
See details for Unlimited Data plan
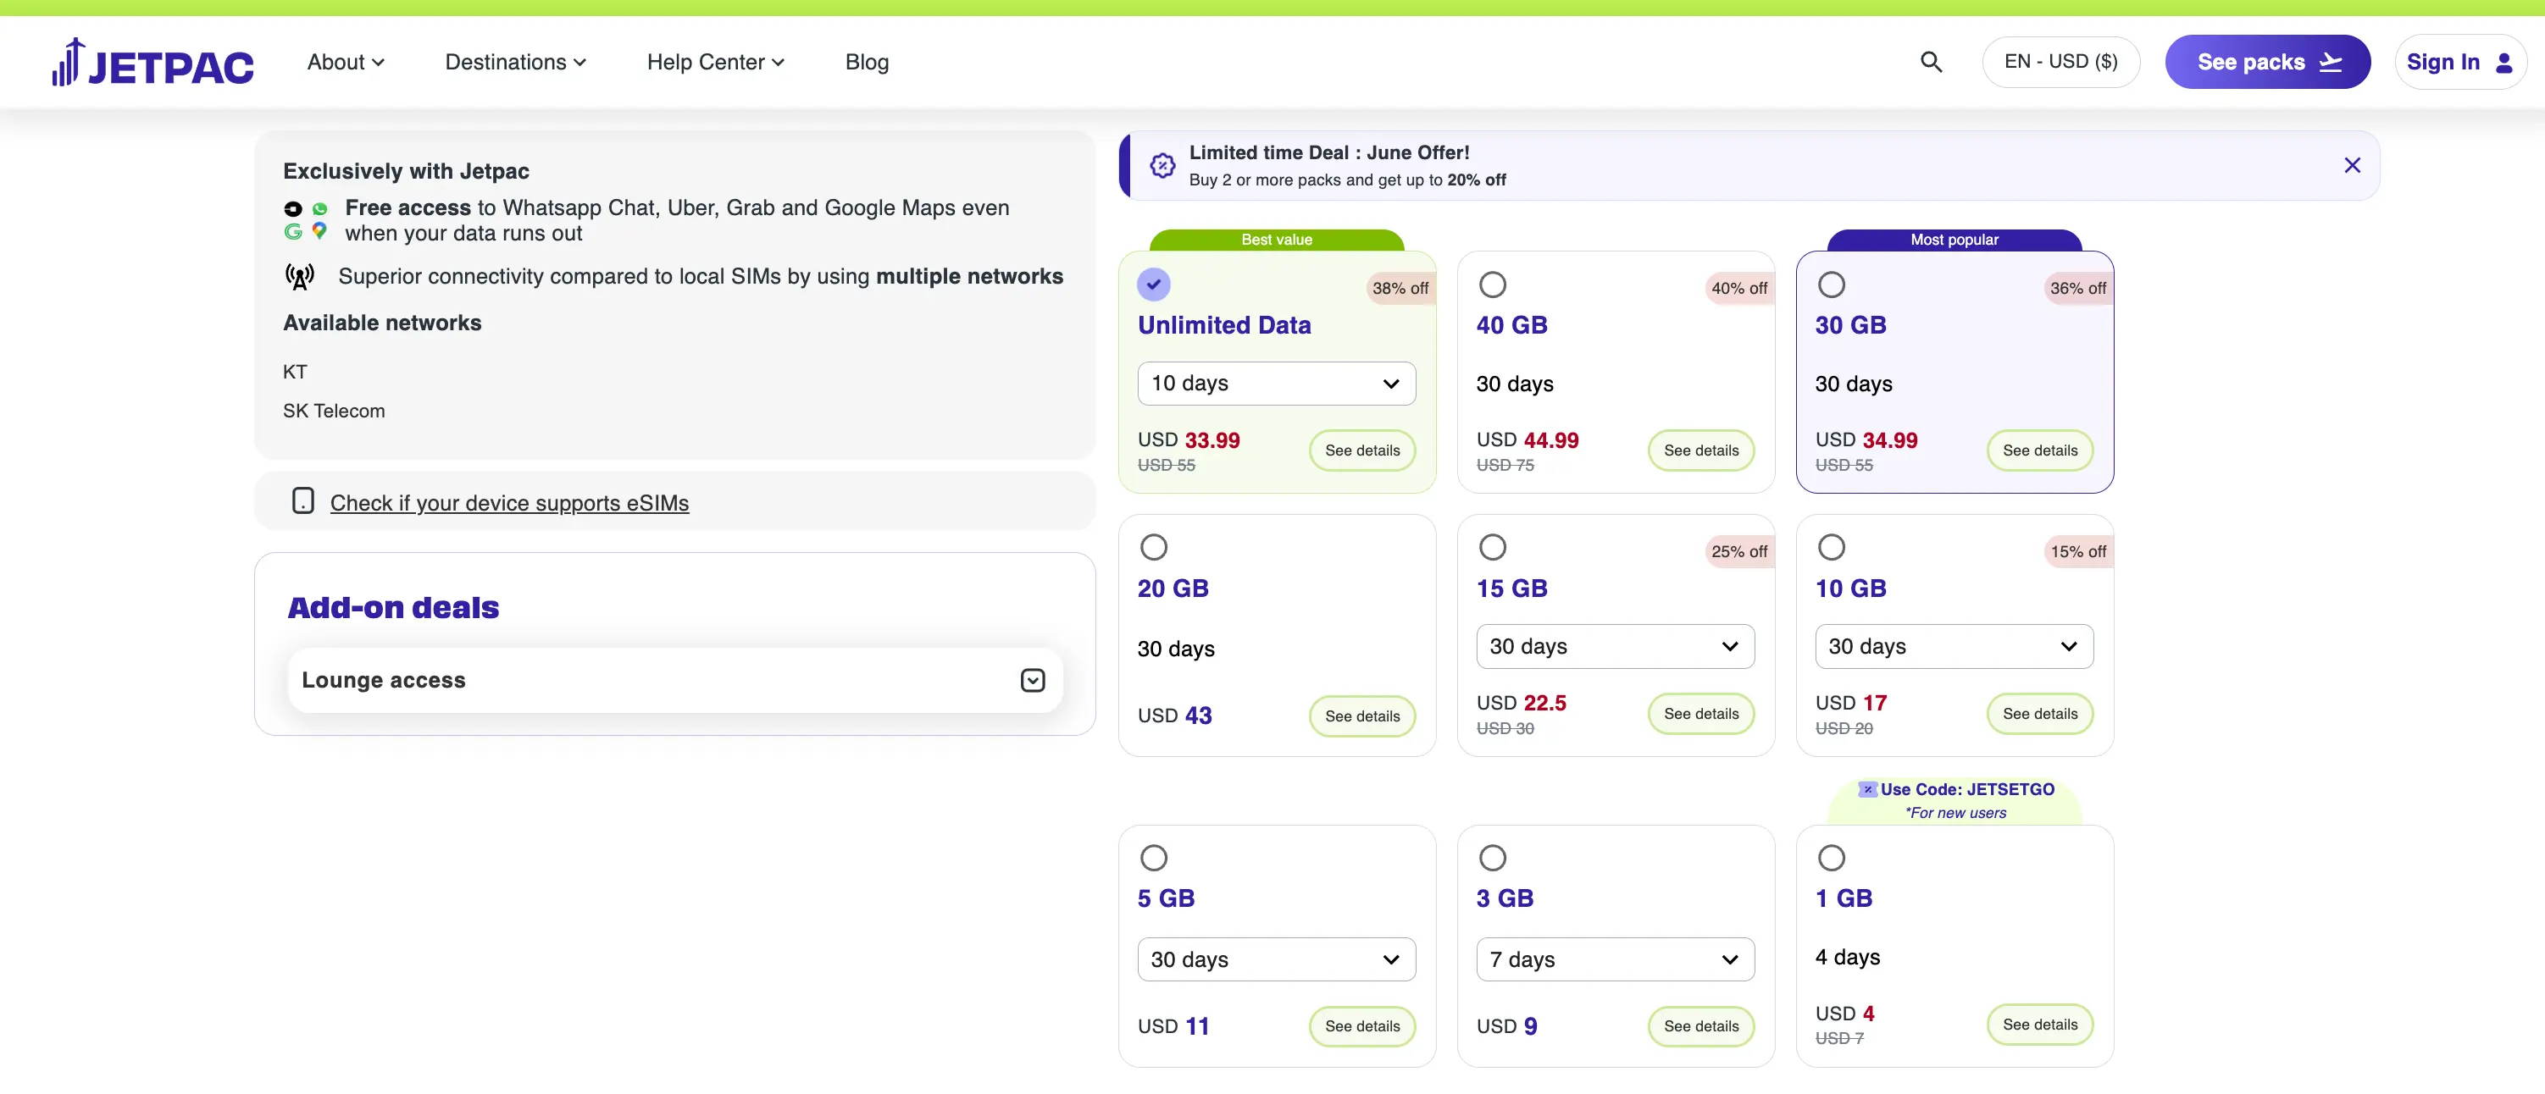click(1361, 450)
